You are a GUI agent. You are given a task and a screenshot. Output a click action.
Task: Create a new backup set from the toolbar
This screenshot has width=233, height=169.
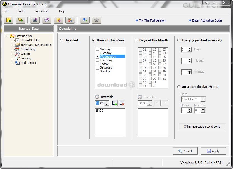(x=9, y=20)
